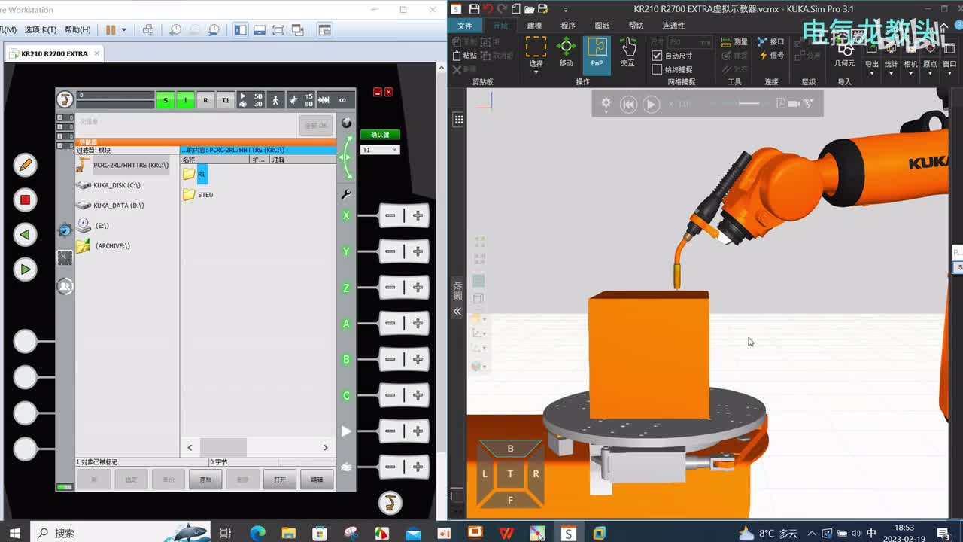Click the open-folder icon in quick access bar
This screenshot has width=963, height=542.
coord(529,8)
